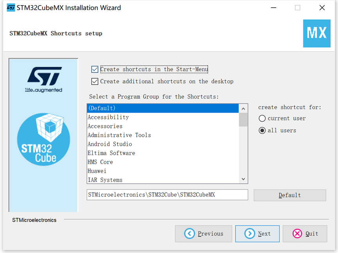
Task: Click the shortcut path text field
Action: [x=167, y=195]
